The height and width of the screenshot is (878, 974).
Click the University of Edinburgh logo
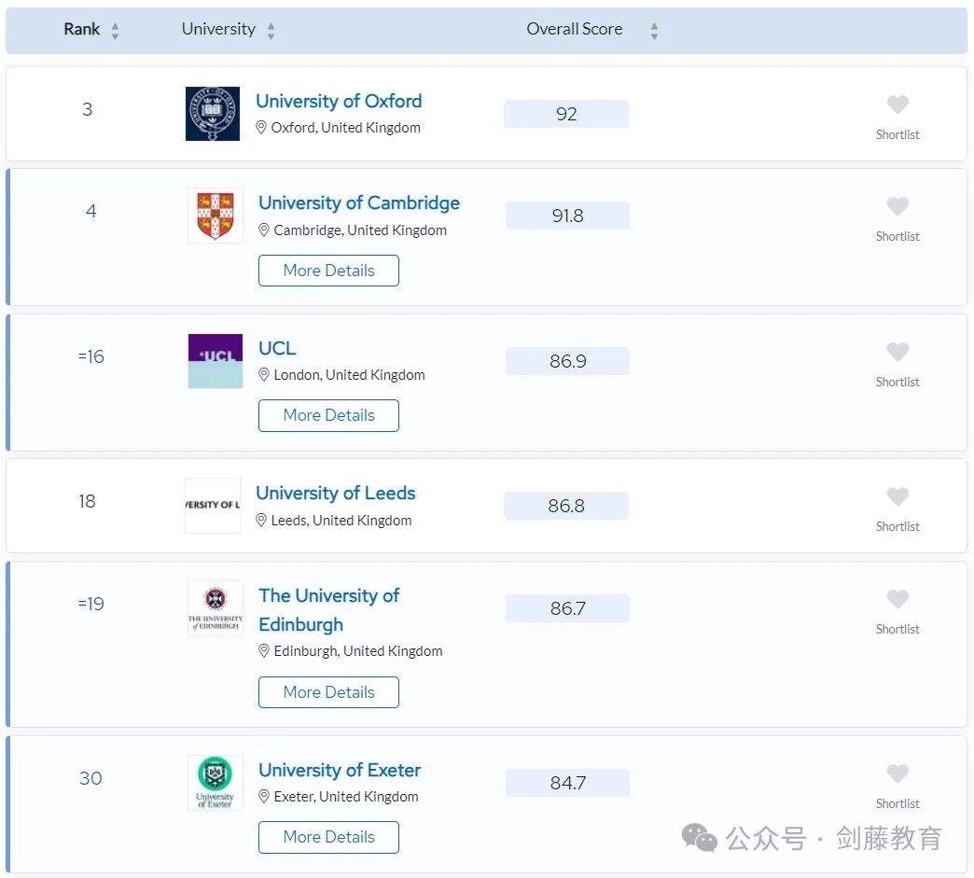coord(215,608)
